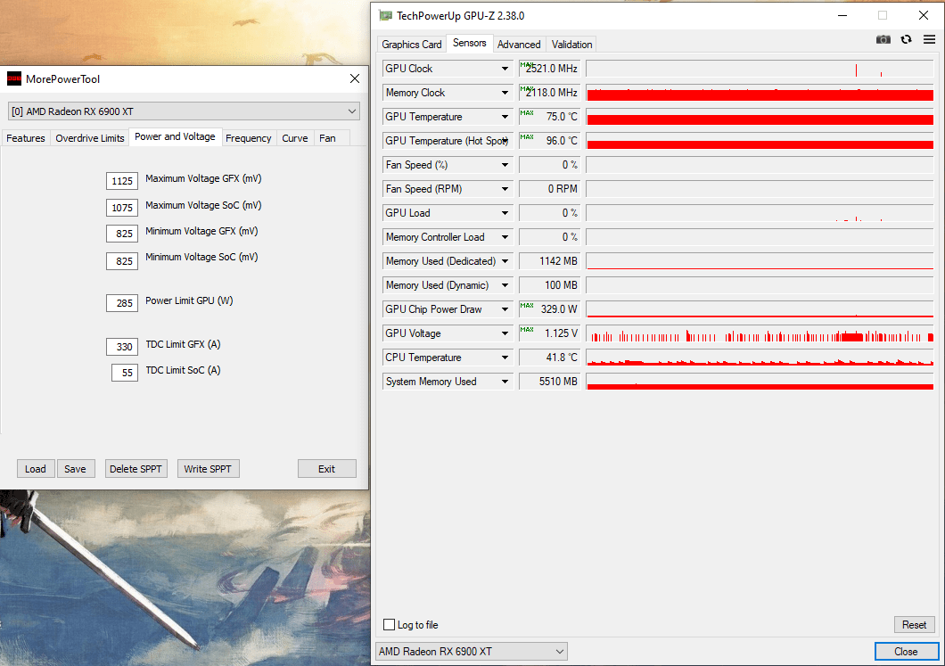
Task: Open the GPU Voltage sensor dropdown
Action: point(505,334)
